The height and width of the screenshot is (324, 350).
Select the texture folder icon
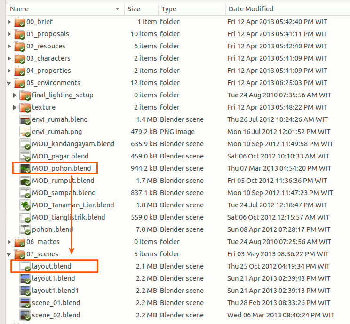pyautogui.click(x=25, y=108)
